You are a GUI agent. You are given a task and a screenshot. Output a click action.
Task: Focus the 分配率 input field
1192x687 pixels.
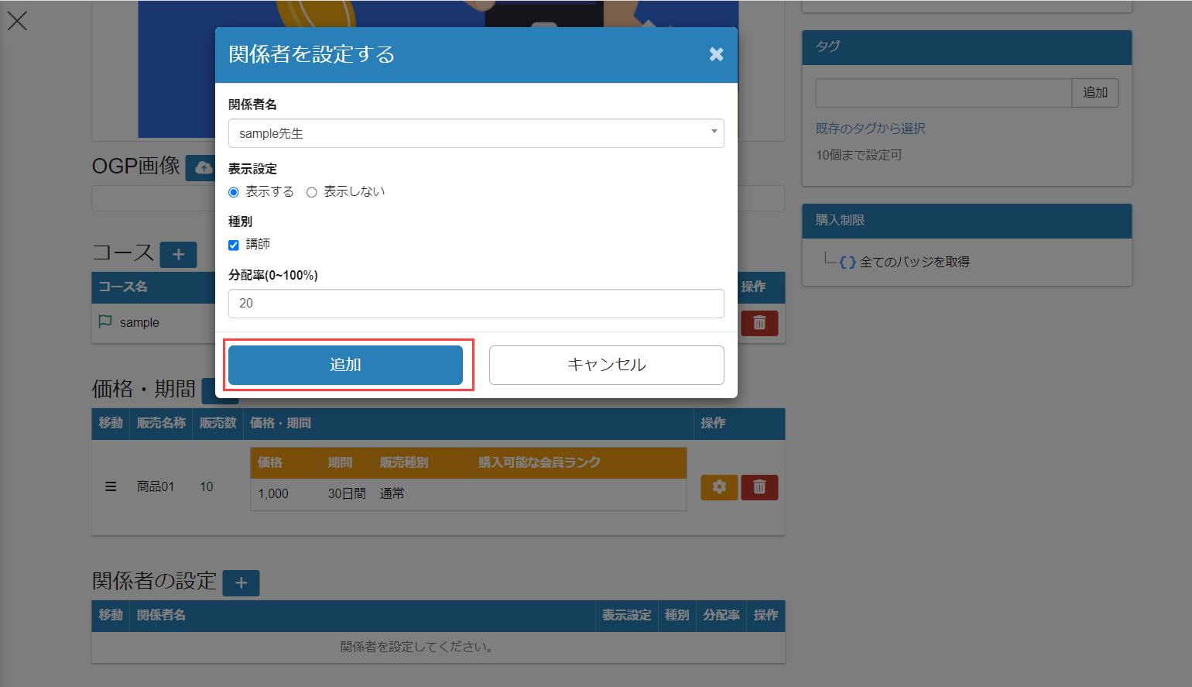point(475,304)
